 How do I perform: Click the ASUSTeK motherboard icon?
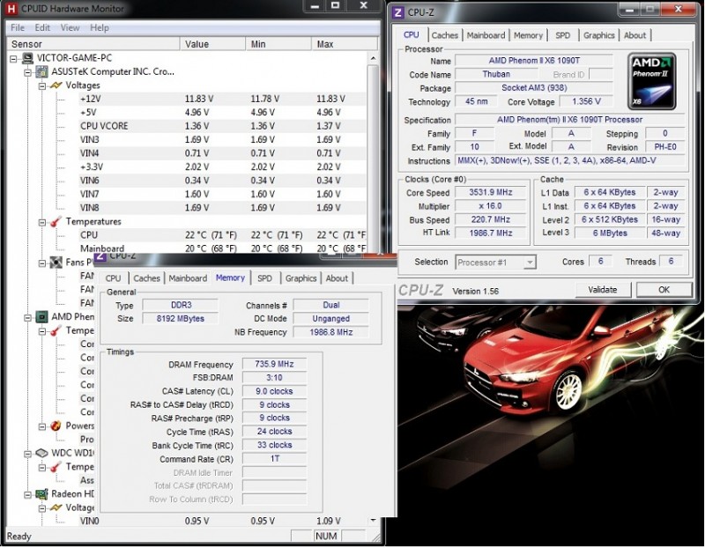point(41,71)
